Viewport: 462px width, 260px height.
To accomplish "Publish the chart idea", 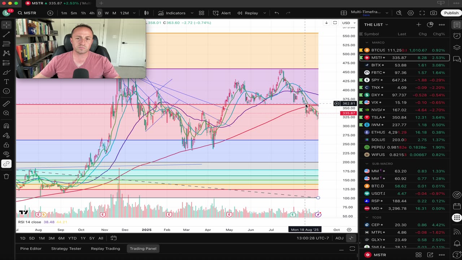I will 451,13.
